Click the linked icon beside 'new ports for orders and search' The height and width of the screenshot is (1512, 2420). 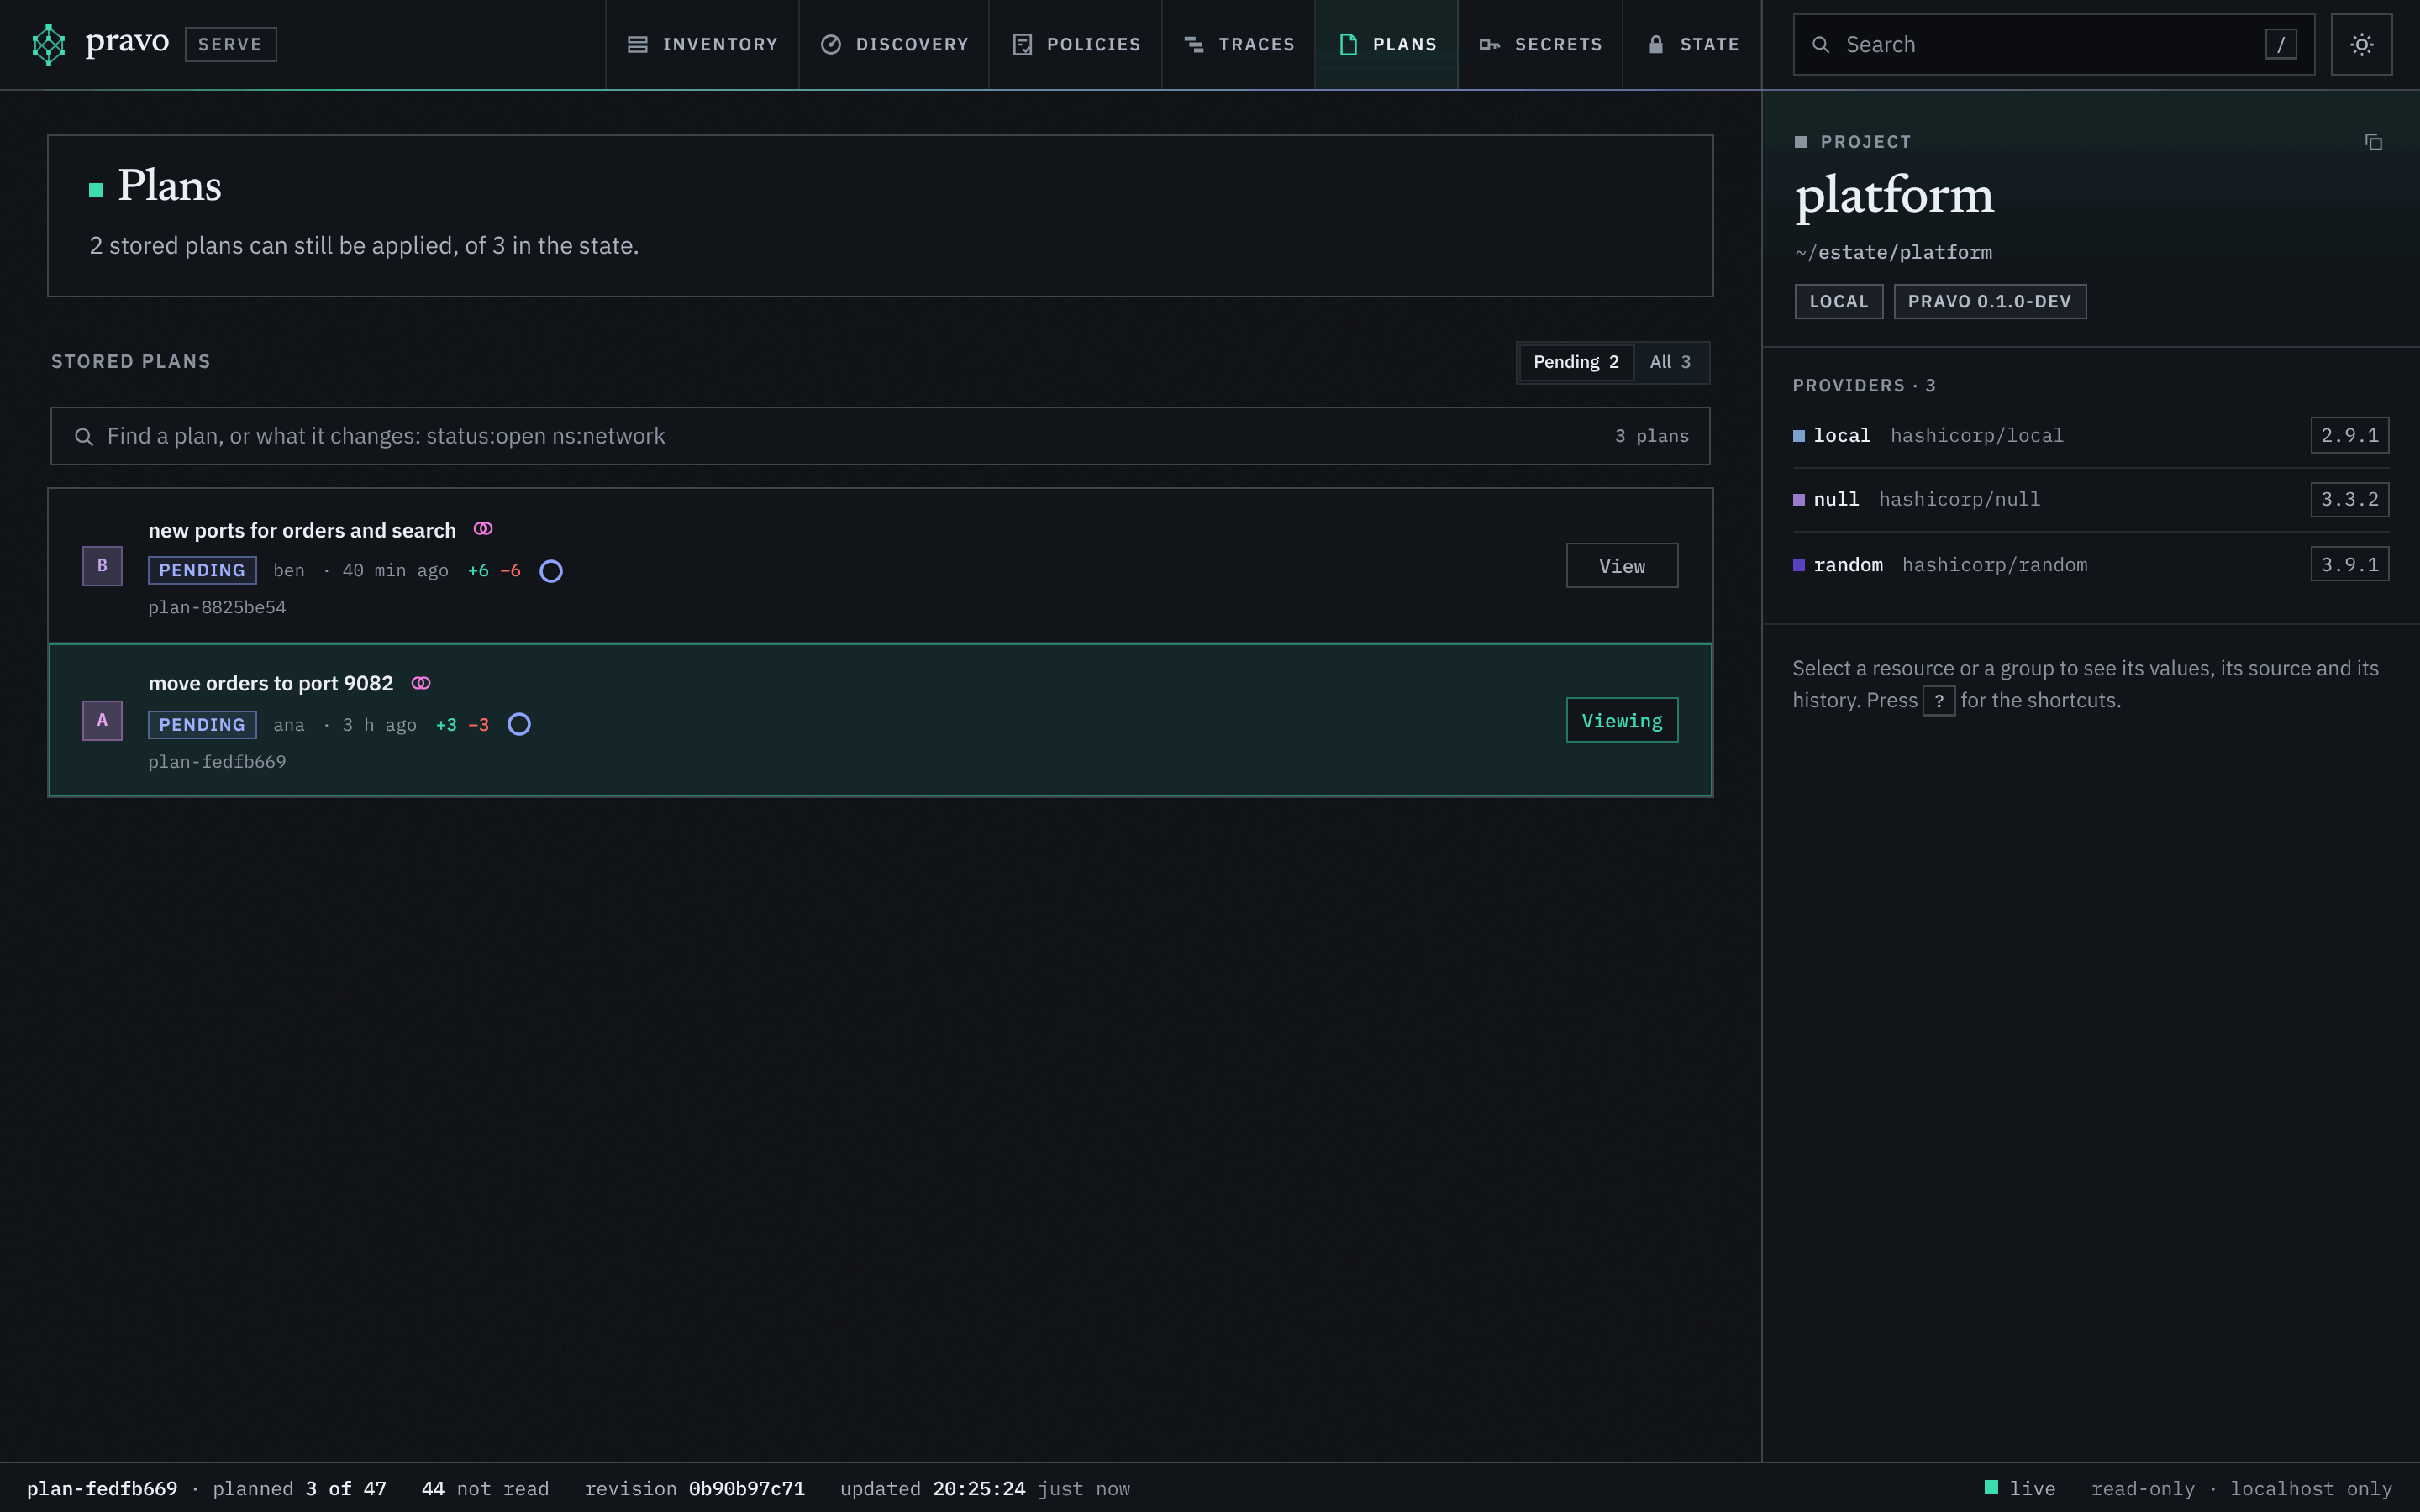point(483,529)
